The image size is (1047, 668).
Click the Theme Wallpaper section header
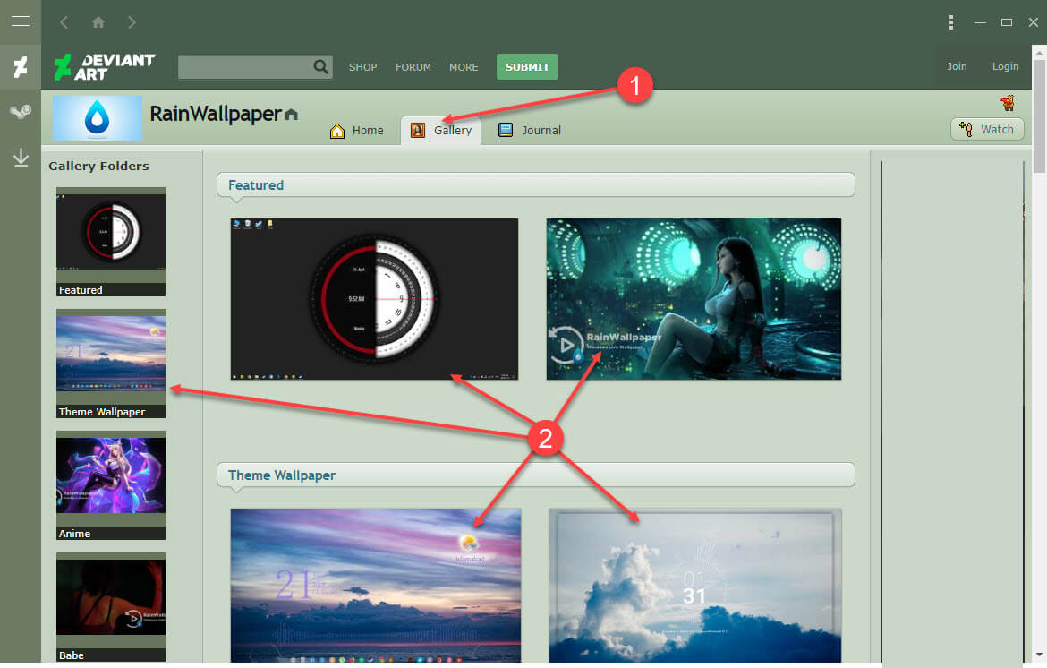click(535, 475)
